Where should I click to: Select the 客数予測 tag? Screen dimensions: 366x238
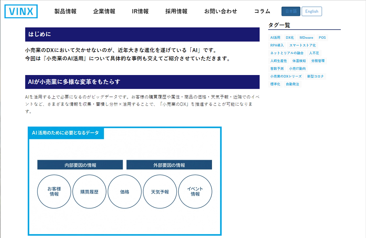coord(277,69)
